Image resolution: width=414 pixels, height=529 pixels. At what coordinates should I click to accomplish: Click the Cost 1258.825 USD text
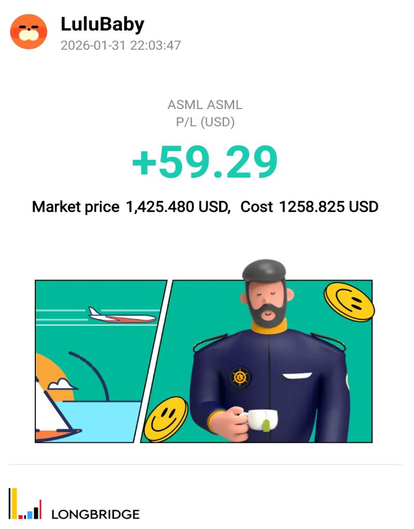point(309,207)
